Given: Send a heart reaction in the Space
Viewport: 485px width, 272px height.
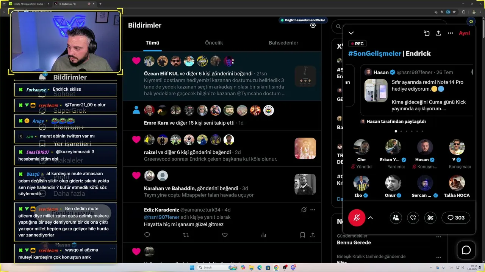Looking at the screenshot, I should coord(413,218).
